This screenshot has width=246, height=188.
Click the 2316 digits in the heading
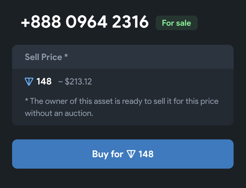pyautogui.click(x=130, y=22)
